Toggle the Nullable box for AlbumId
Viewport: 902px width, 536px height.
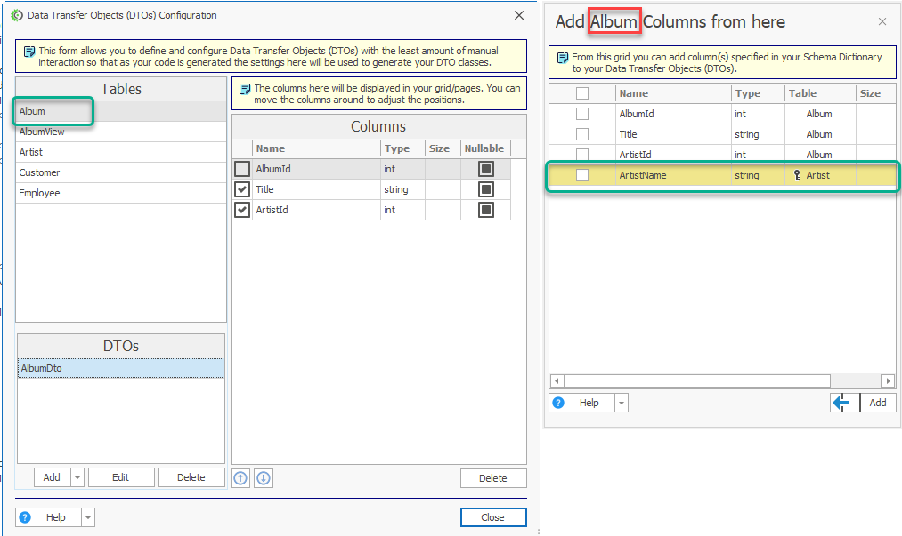coord(486,169)
